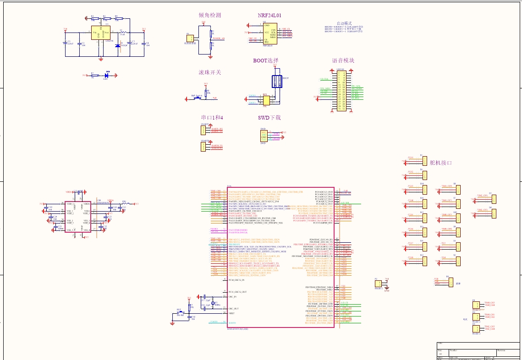Click the SWD下载 section title
This screenshot has width=522, height=360.
tap(269, 118)
